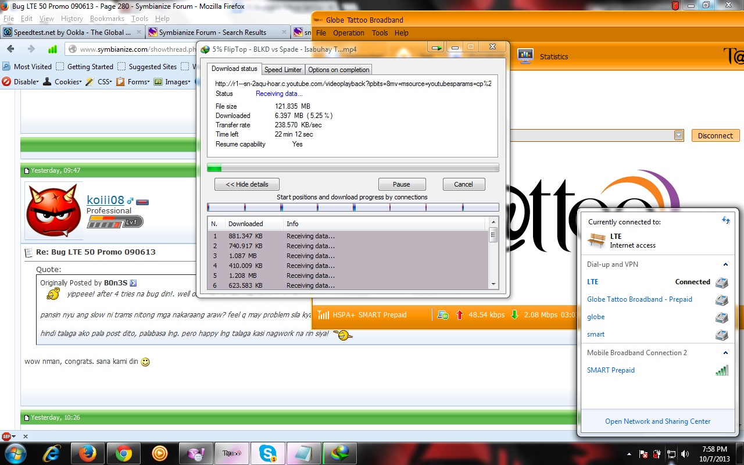Click koiii08 devil avatar image
This screenshot has height=465, width=744.
(53, 212)
